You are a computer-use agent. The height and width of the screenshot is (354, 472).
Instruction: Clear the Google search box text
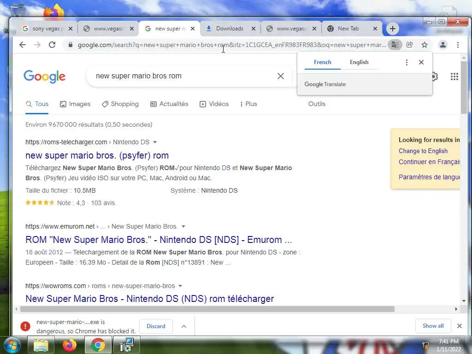[x=281, y=76]
